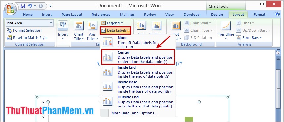Click the green chart bar
284x122 pixels.
click(189, 119)
